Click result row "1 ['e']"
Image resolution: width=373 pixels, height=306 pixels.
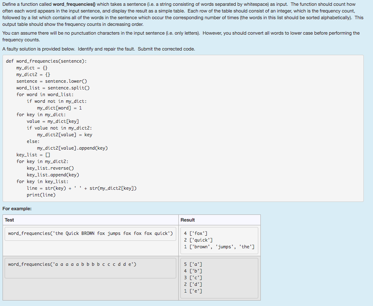(193, 291)
